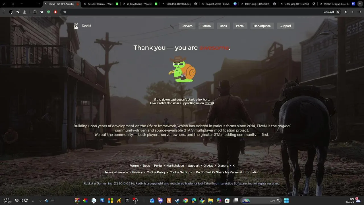Click the Portal link in supporting sentence

pyautogui.click(x=209, y=103)
